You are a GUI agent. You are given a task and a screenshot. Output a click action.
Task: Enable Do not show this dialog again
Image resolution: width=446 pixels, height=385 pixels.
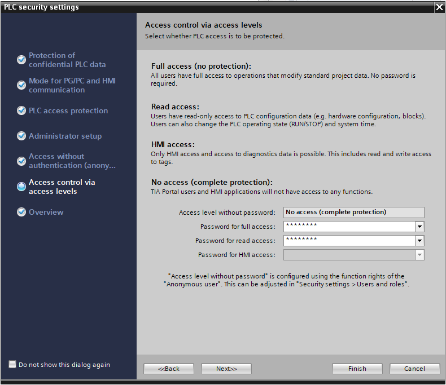[x=12, y=365]
